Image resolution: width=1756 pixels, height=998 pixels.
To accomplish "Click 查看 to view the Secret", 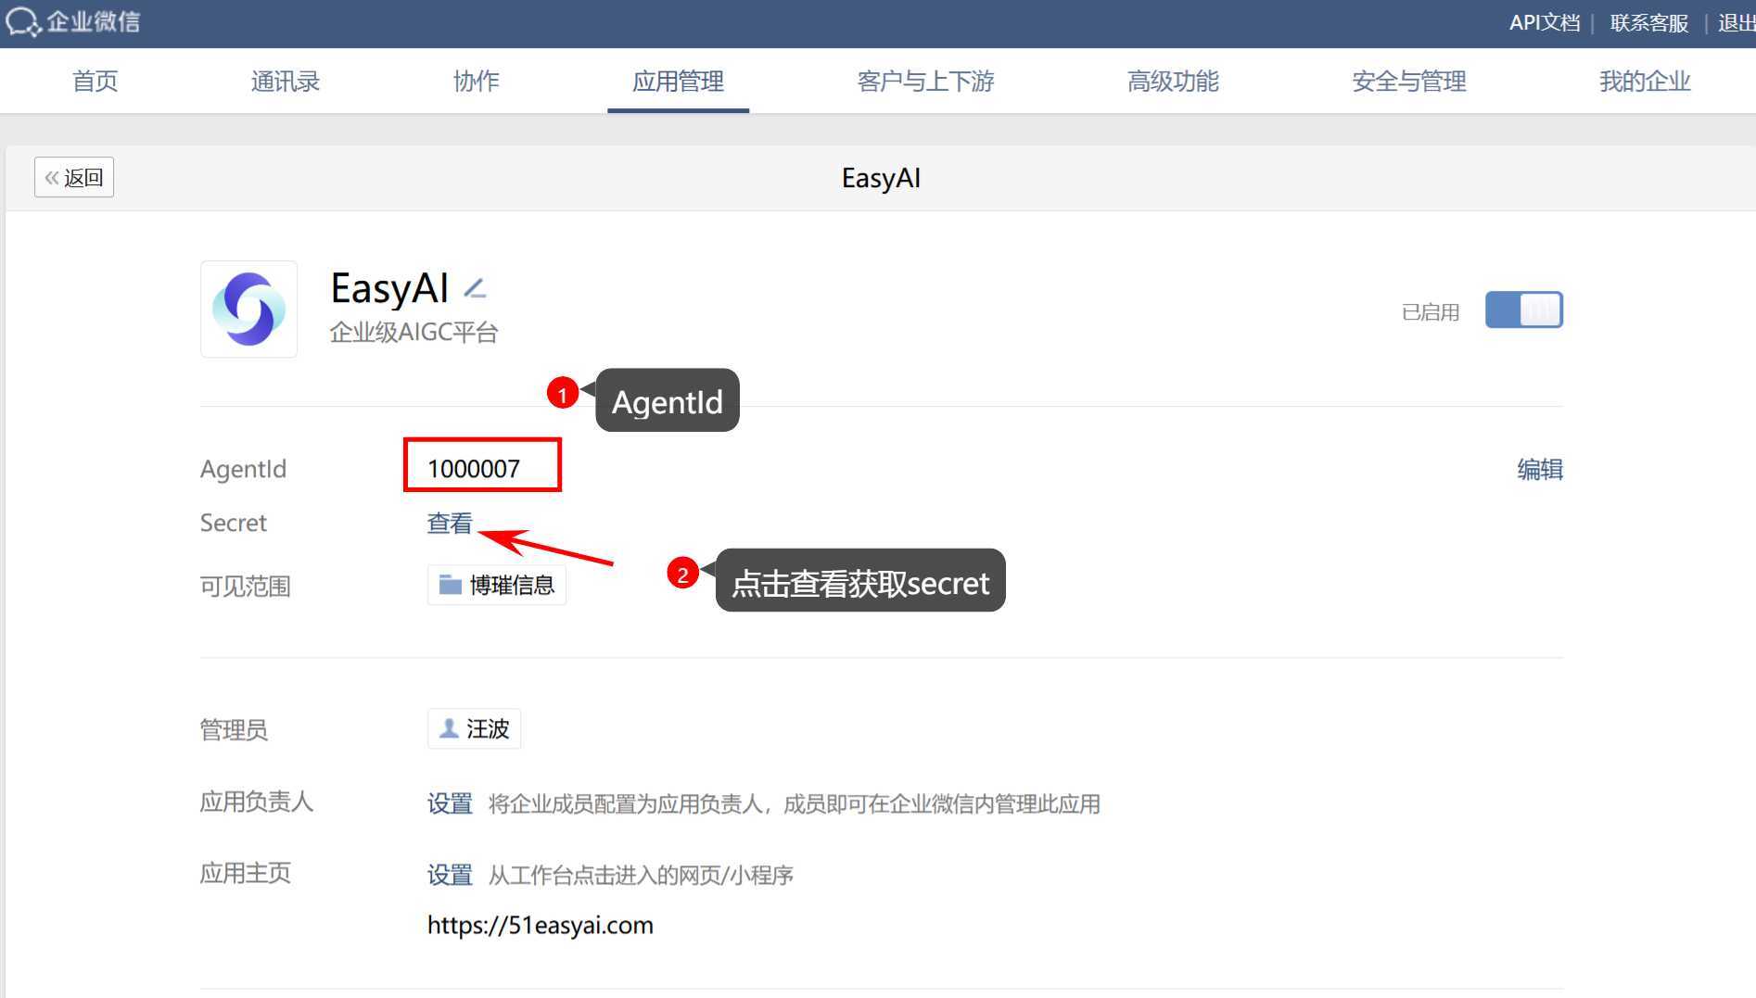I will pos(450,524).
